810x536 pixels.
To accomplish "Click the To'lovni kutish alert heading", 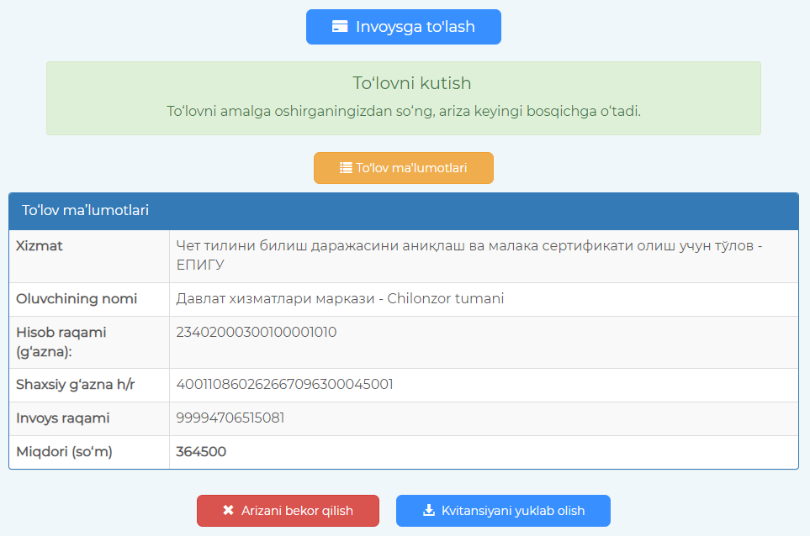I will [411, 83].
